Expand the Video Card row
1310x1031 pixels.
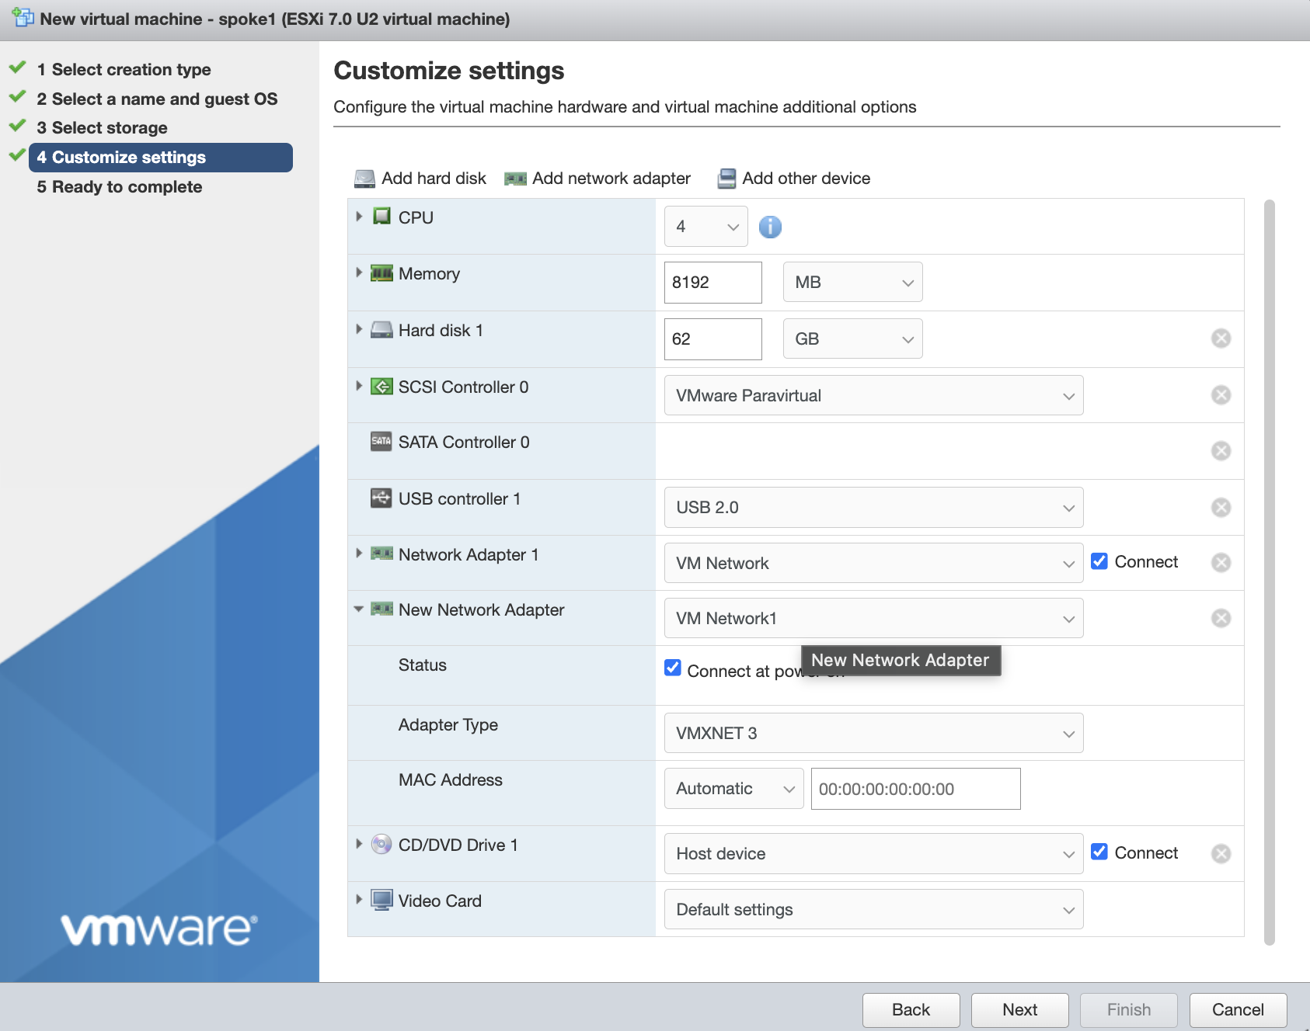359,900
